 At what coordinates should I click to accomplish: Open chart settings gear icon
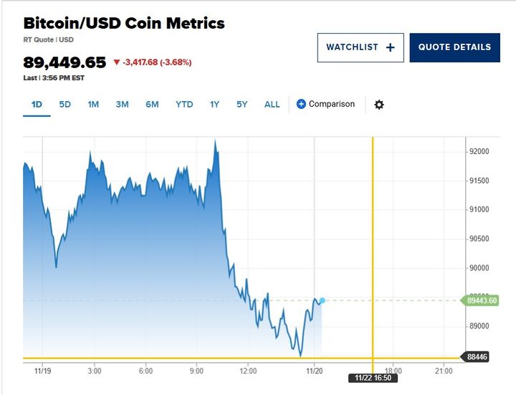point(379,105)
